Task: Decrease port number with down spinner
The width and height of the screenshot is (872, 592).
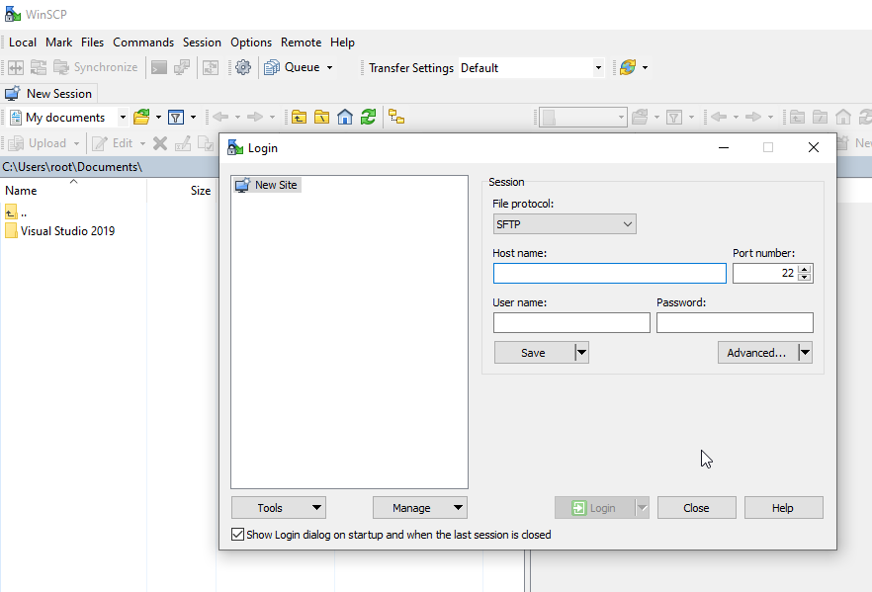Action: pyautogui.click(x=804, y=278)
